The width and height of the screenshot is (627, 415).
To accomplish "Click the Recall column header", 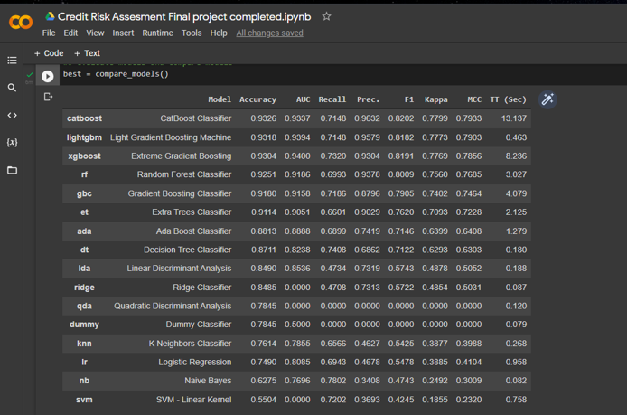I will coord(332,99).
